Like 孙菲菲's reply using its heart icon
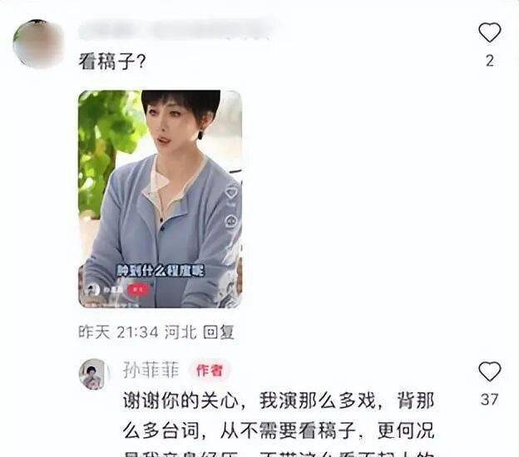Viewport: 519px width, 457px height. click(x=490, y=371)
